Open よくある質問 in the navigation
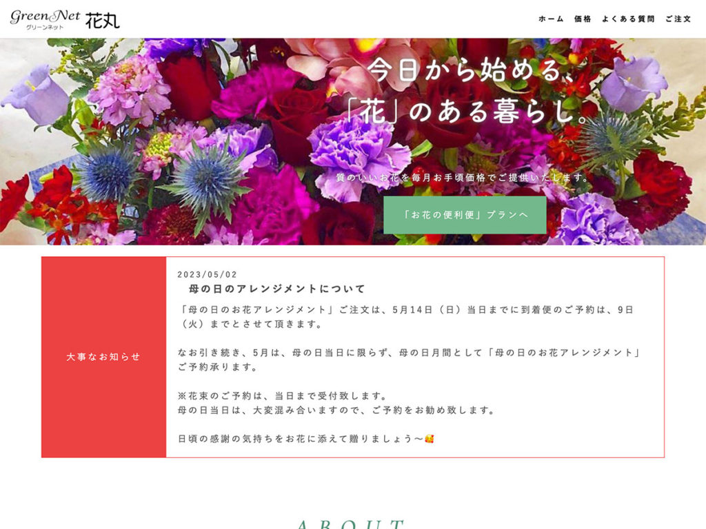 pyautogui.click(x=627, y=19)
